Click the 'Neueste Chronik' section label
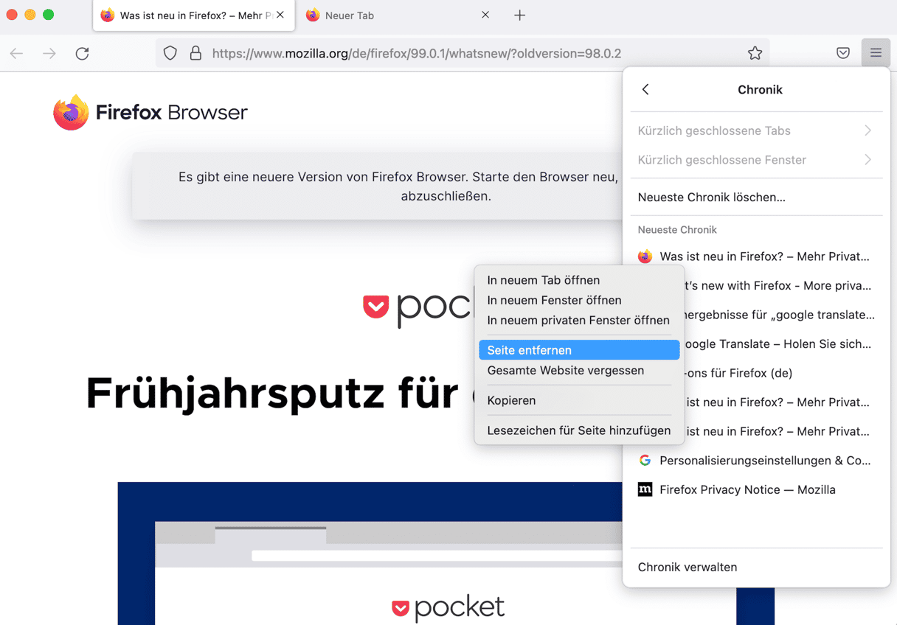This screenshot has height=625, width=897. click(x=677, y=230)
